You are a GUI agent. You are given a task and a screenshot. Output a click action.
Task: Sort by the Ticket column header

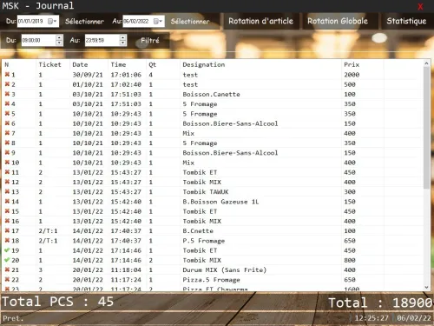click(49, 64)
